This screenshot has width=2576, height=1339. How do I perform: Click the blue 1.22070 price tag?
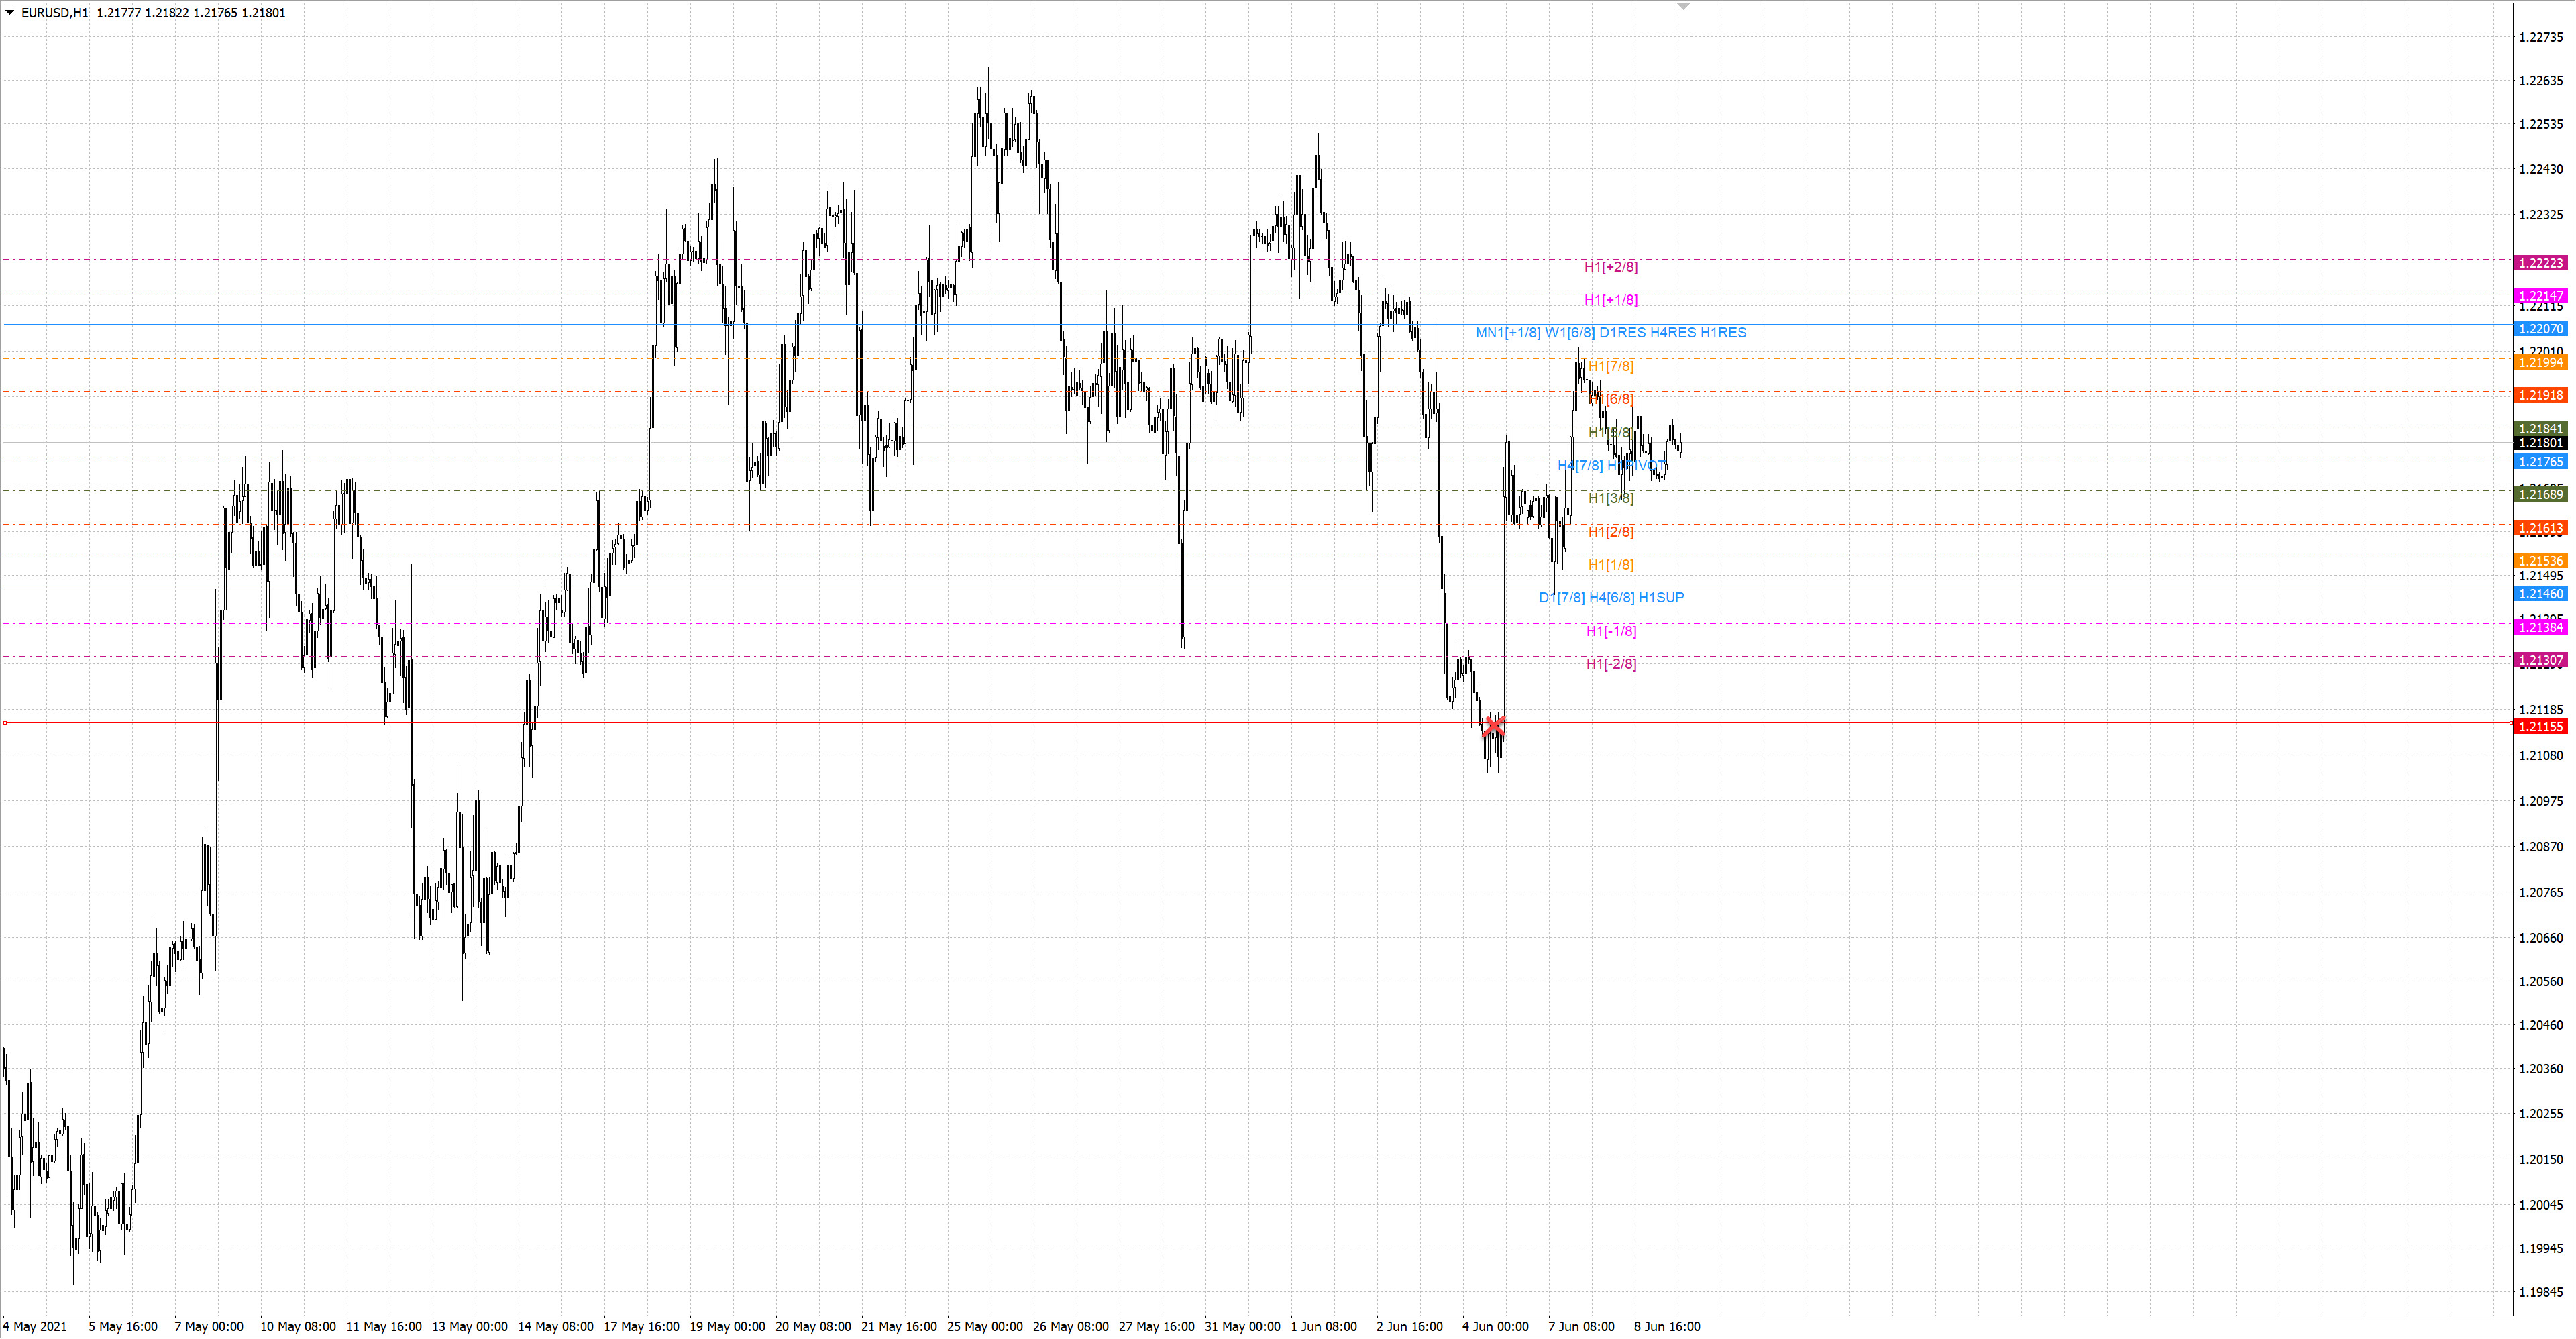tap(2540, 329)
